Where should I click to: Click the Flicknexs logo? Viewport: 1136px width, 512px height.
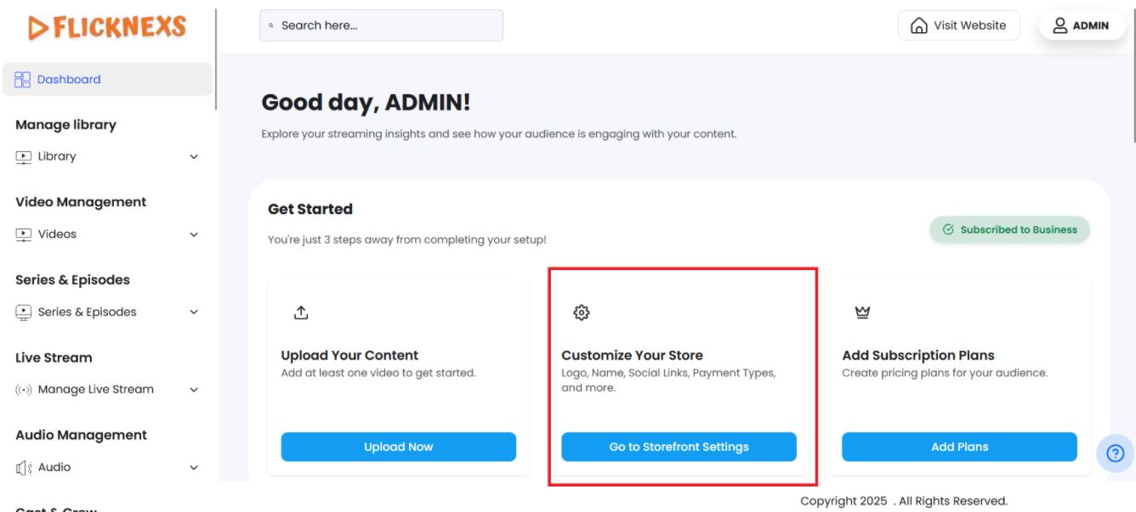point(107,27)
